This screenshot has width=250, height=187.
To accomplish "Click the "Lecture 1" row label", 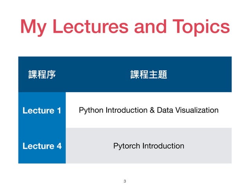I will pyautogui.click(x=42, y=110).
